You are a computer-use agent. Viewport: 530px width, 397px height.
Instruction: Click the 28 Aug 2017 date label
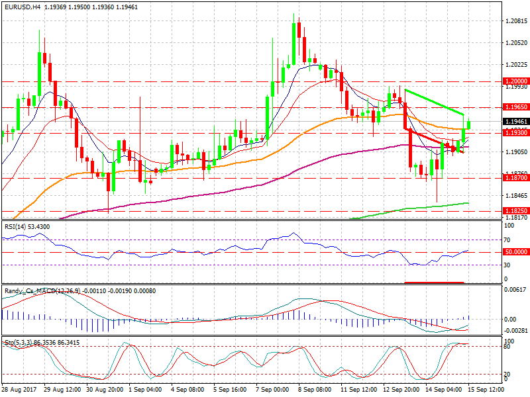coord(20,390)
